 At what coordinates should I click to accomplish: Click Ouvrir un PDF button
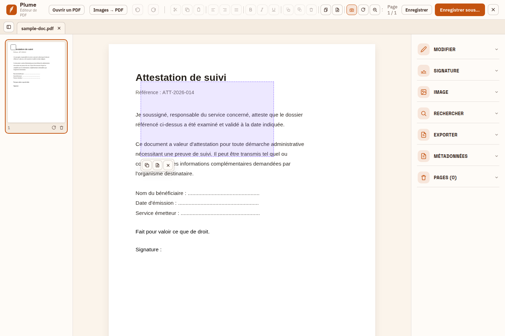click(x=67, y=10)
